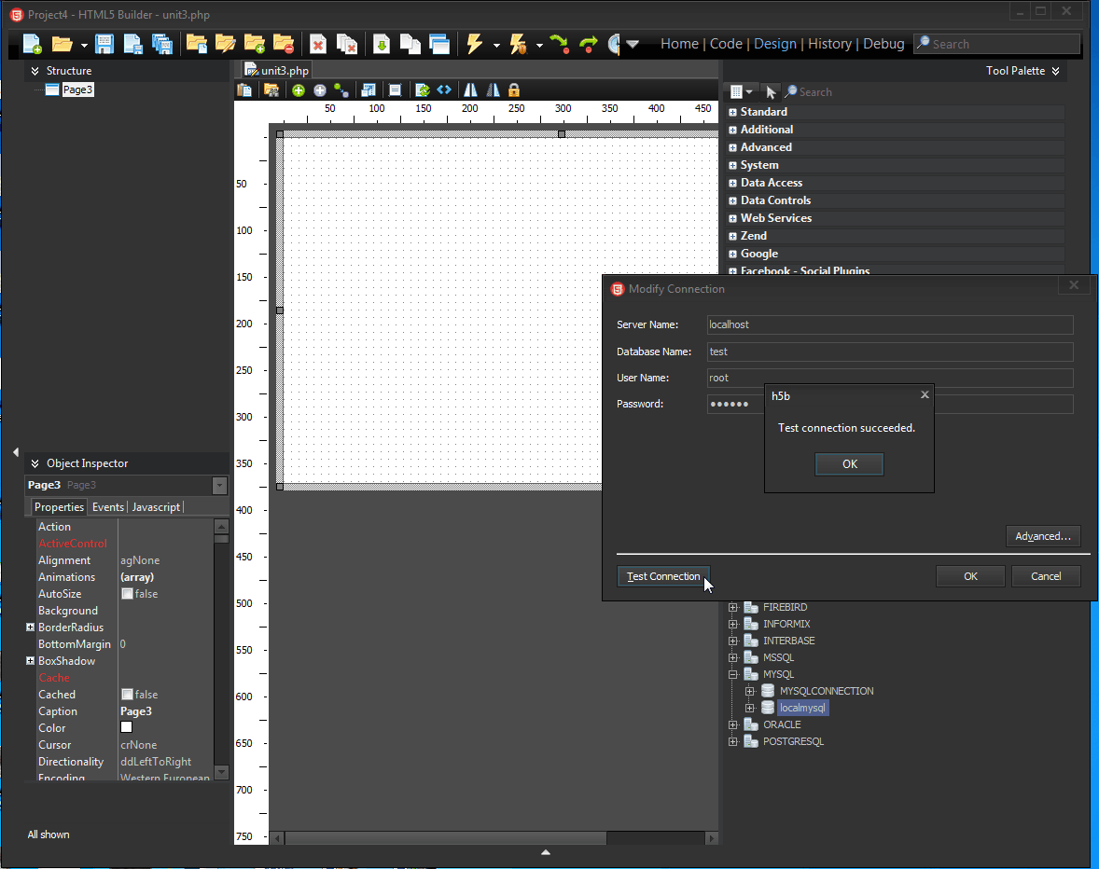The height and width of the screenshot is (869, 1099).
Task: Click the Test Connection button
Action: [663, 576]
